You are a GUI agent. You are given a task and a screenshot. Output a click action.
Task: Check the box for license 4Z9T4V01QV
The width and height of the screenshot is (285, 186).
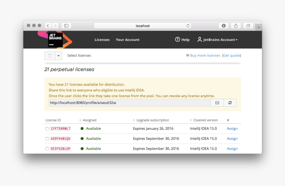coord(47,139)
